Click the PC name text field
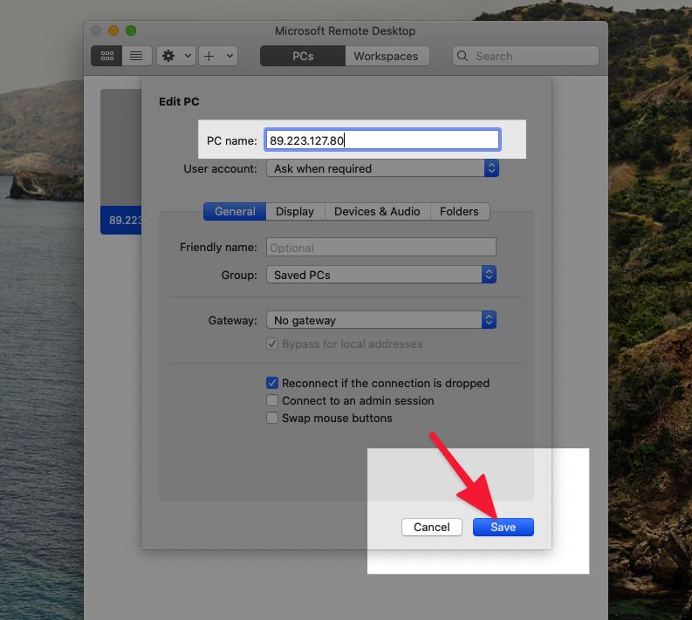 coord(382,140)
